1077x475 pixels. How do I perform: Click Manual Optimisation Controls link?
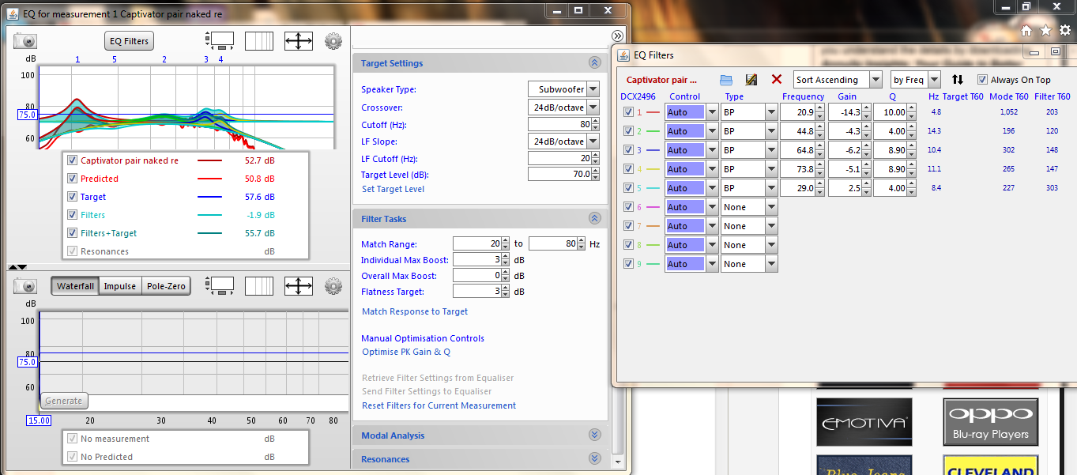pos(423,338)
